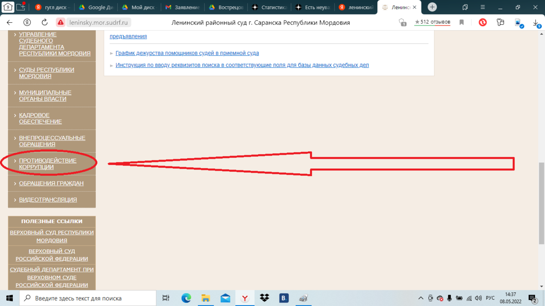Click the red site security warning icon
The image size is (545, 306).
61,22
